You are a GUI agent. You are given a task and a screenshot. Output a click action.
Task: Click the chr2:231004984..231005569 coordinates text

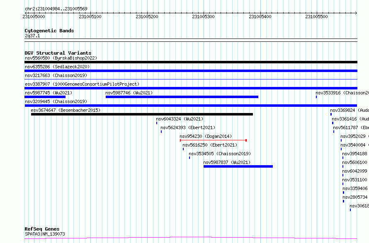[x=56, y=9]
